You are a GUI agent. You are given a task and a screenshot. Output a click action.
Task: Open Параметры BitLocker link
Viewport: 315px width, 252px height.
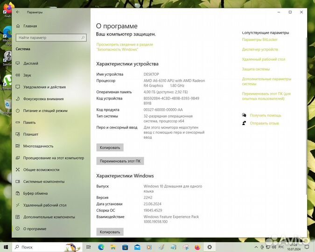tap(259, 40)
